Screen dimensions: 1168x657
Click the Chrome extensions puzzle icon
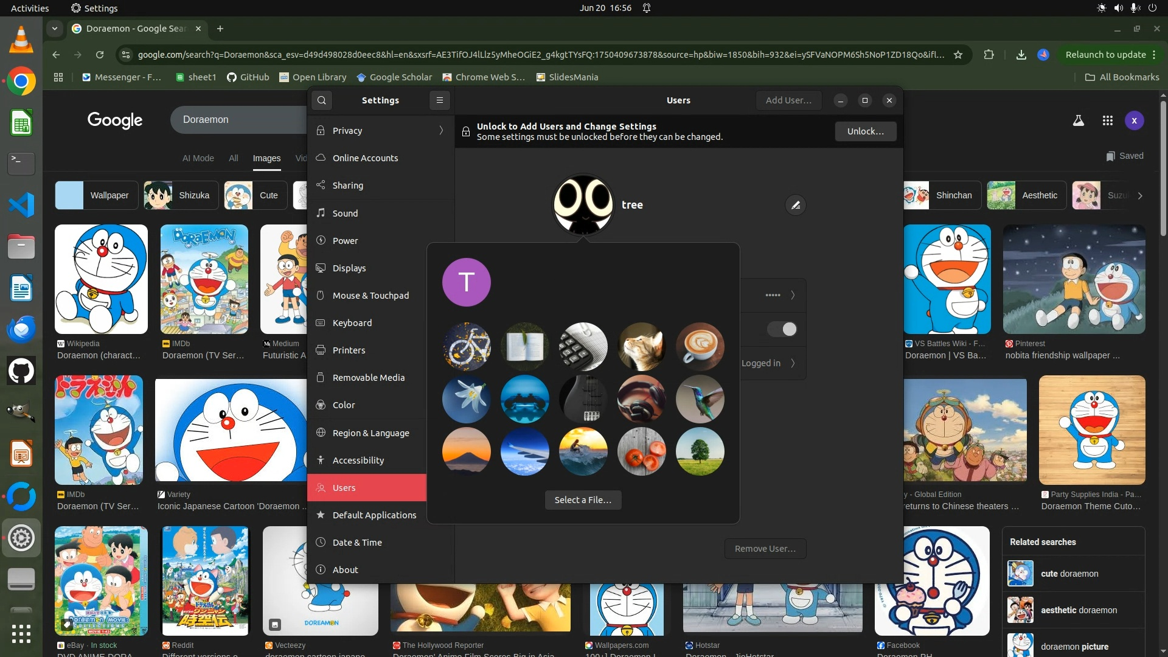coord(989,55)
